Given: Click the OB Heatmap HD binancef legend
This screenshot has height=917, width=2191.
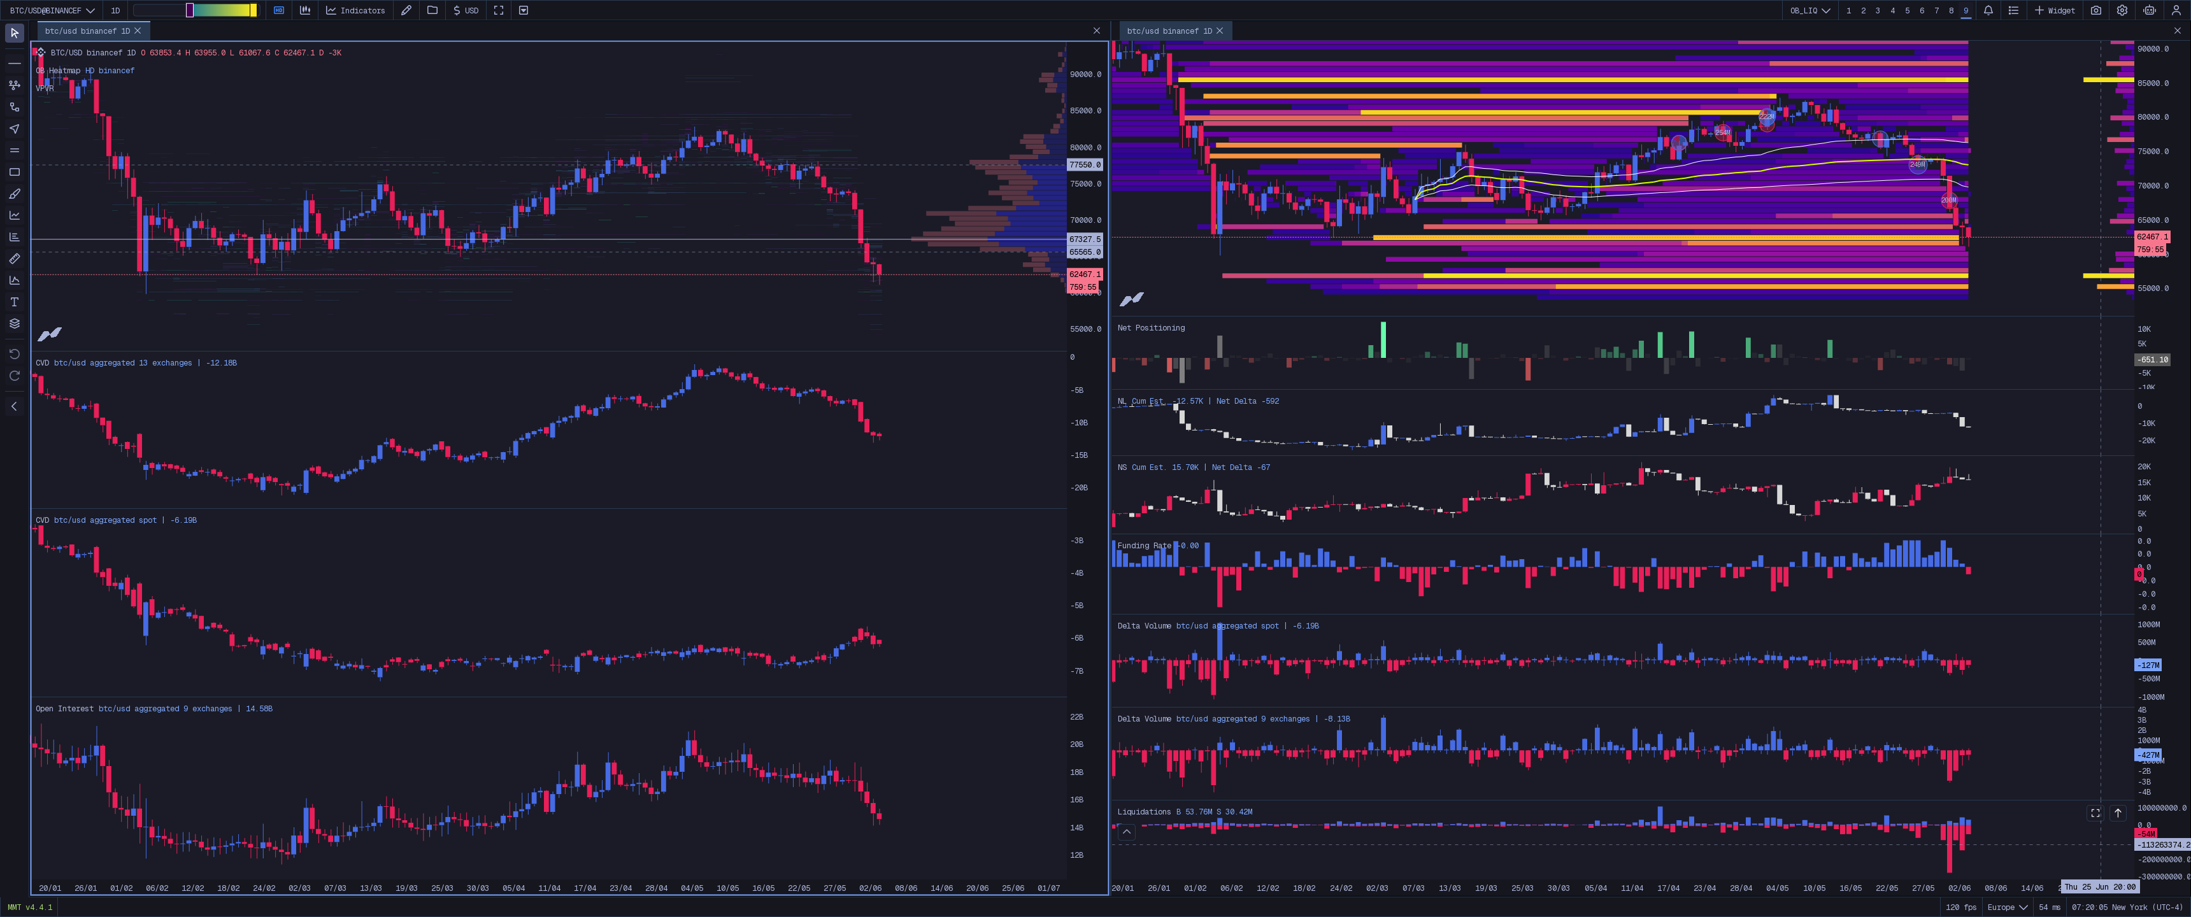Looking at the screenshot, I should 85,71.
